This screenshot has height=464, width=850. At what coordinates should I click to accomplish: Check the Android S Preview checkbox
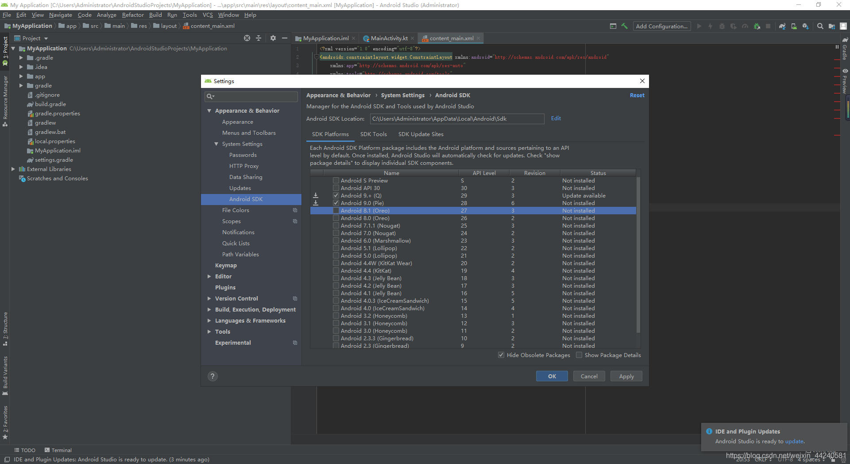tap(336, 180)
